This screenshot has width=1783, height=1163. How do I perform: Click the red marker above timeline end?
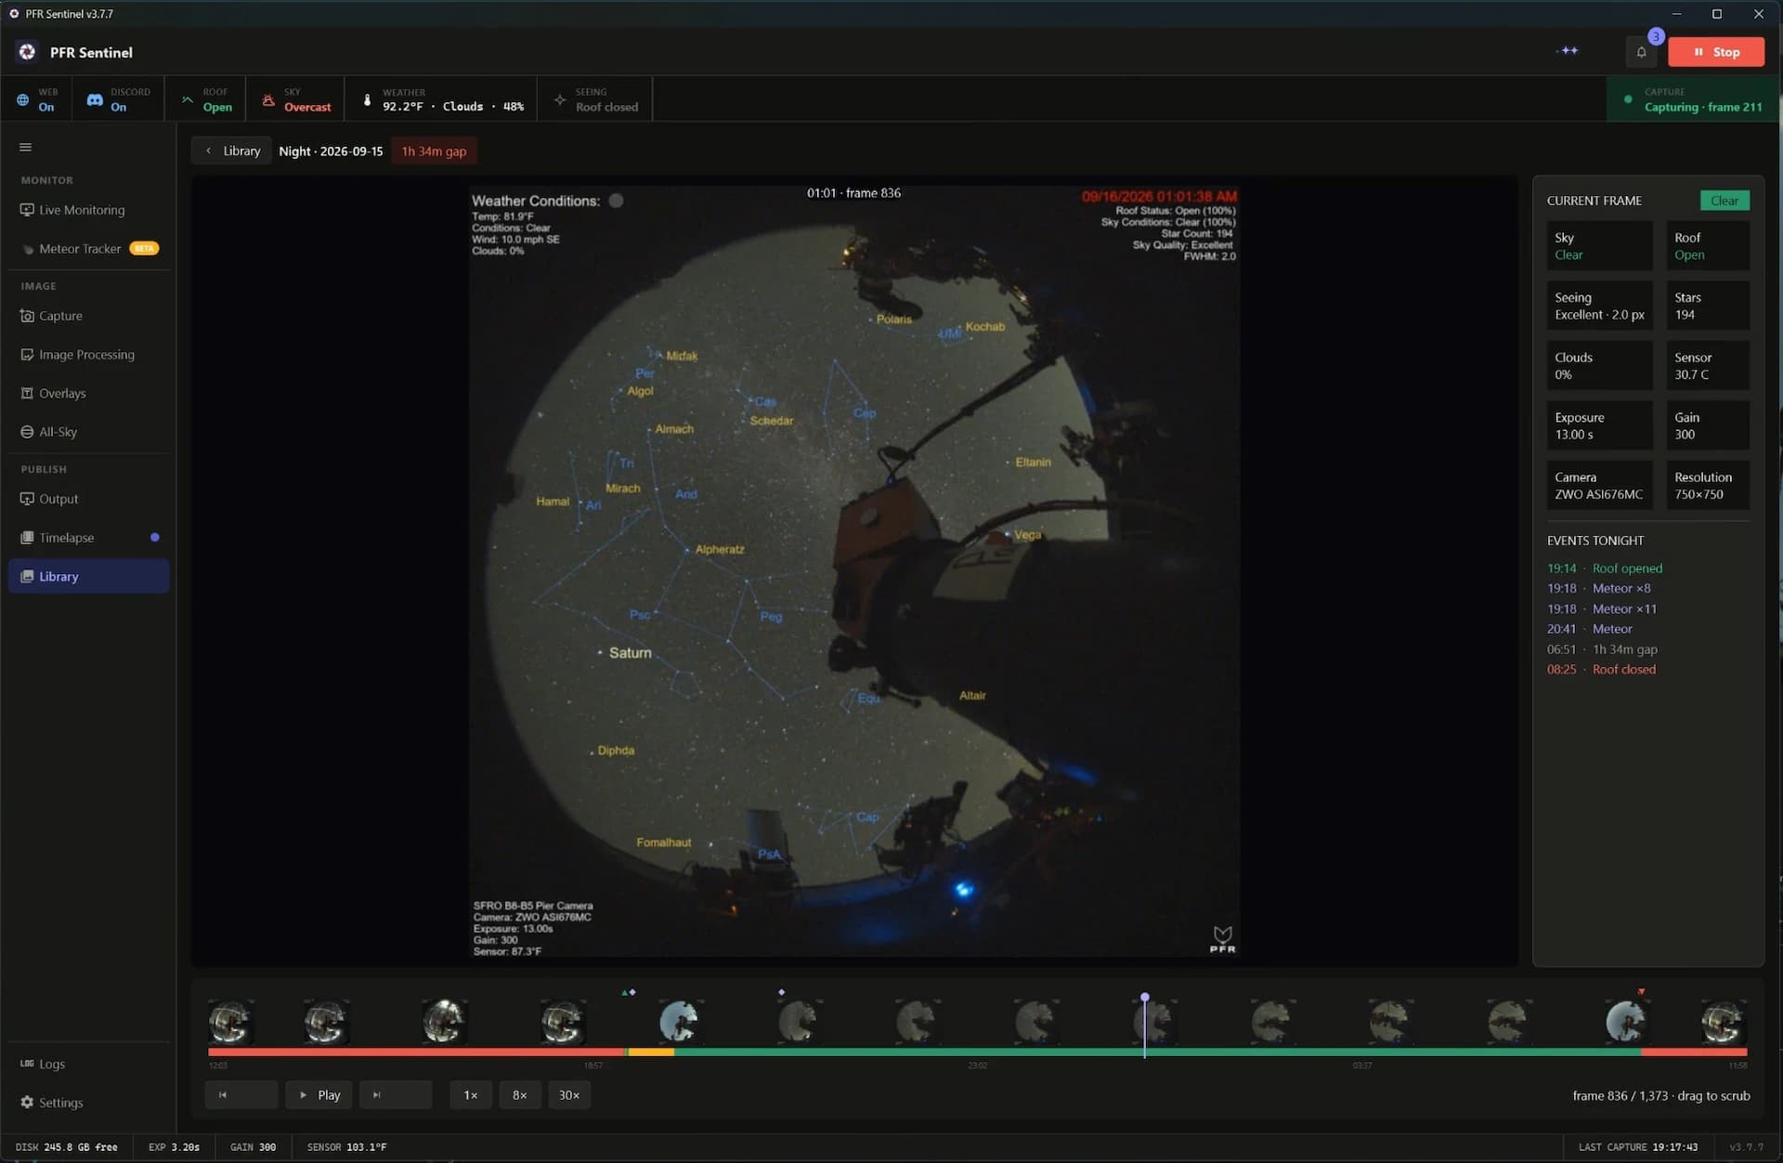(1641, 992)
